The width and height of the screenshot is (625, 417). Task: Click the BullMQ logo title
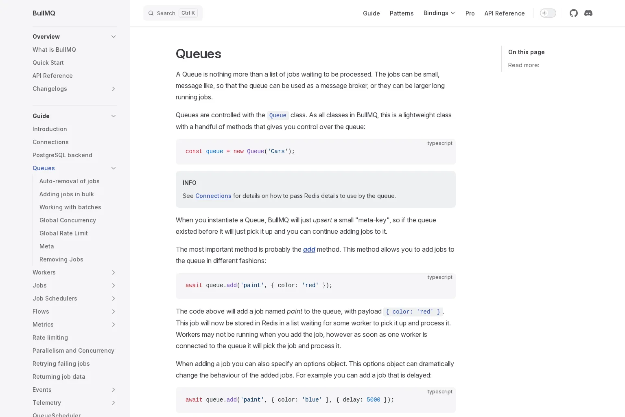(x=44, y=13)
